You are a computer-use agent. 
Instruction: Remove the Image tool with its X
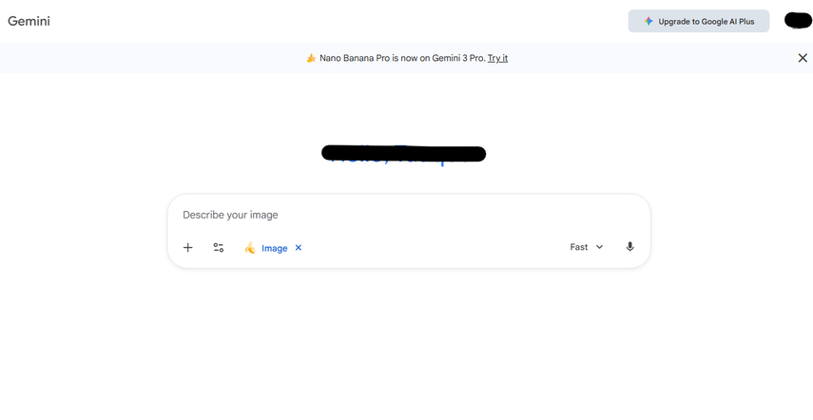pyautogui.click(x=299, y=248)
